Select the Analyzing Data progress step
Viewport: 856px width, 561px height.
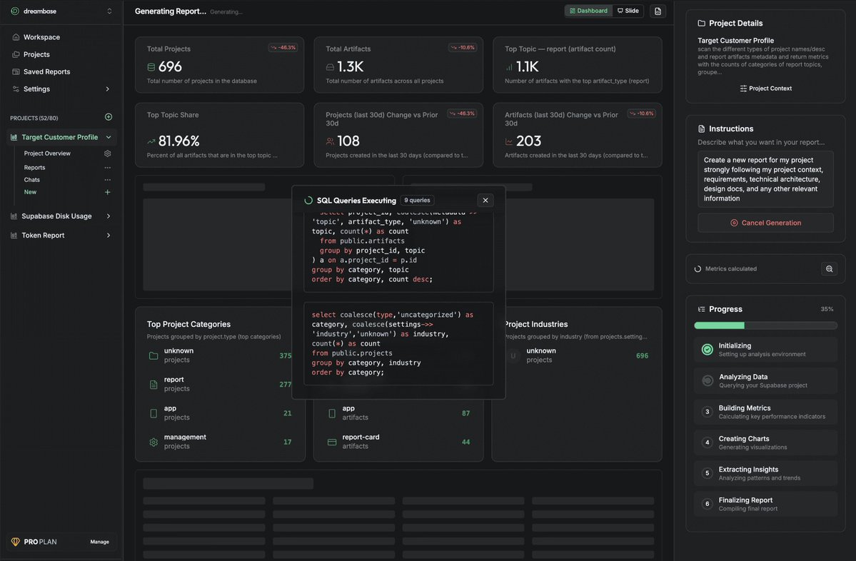(x=765, y=381)
